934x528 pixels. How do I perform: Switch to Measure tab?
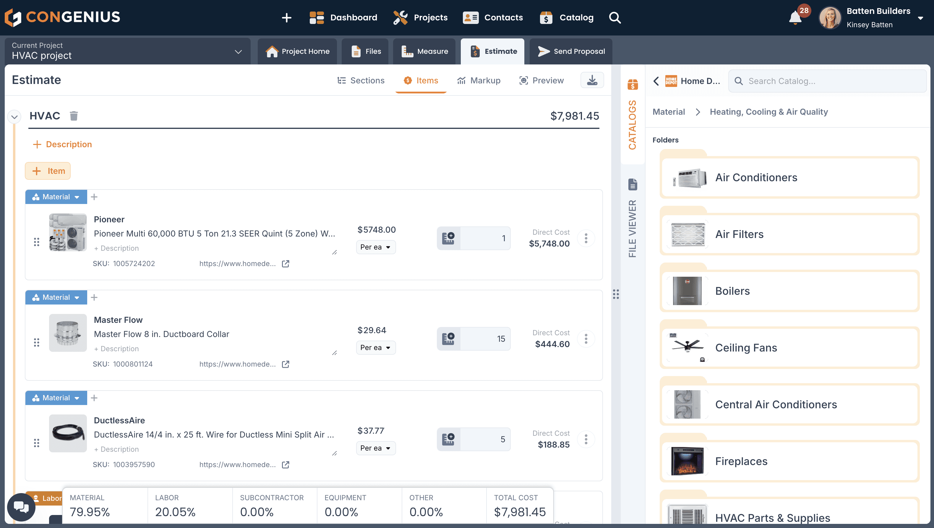coord(424,51)
